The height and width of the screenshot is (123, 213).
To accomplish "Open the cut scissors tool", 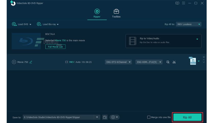I will [x=174, y=62].
